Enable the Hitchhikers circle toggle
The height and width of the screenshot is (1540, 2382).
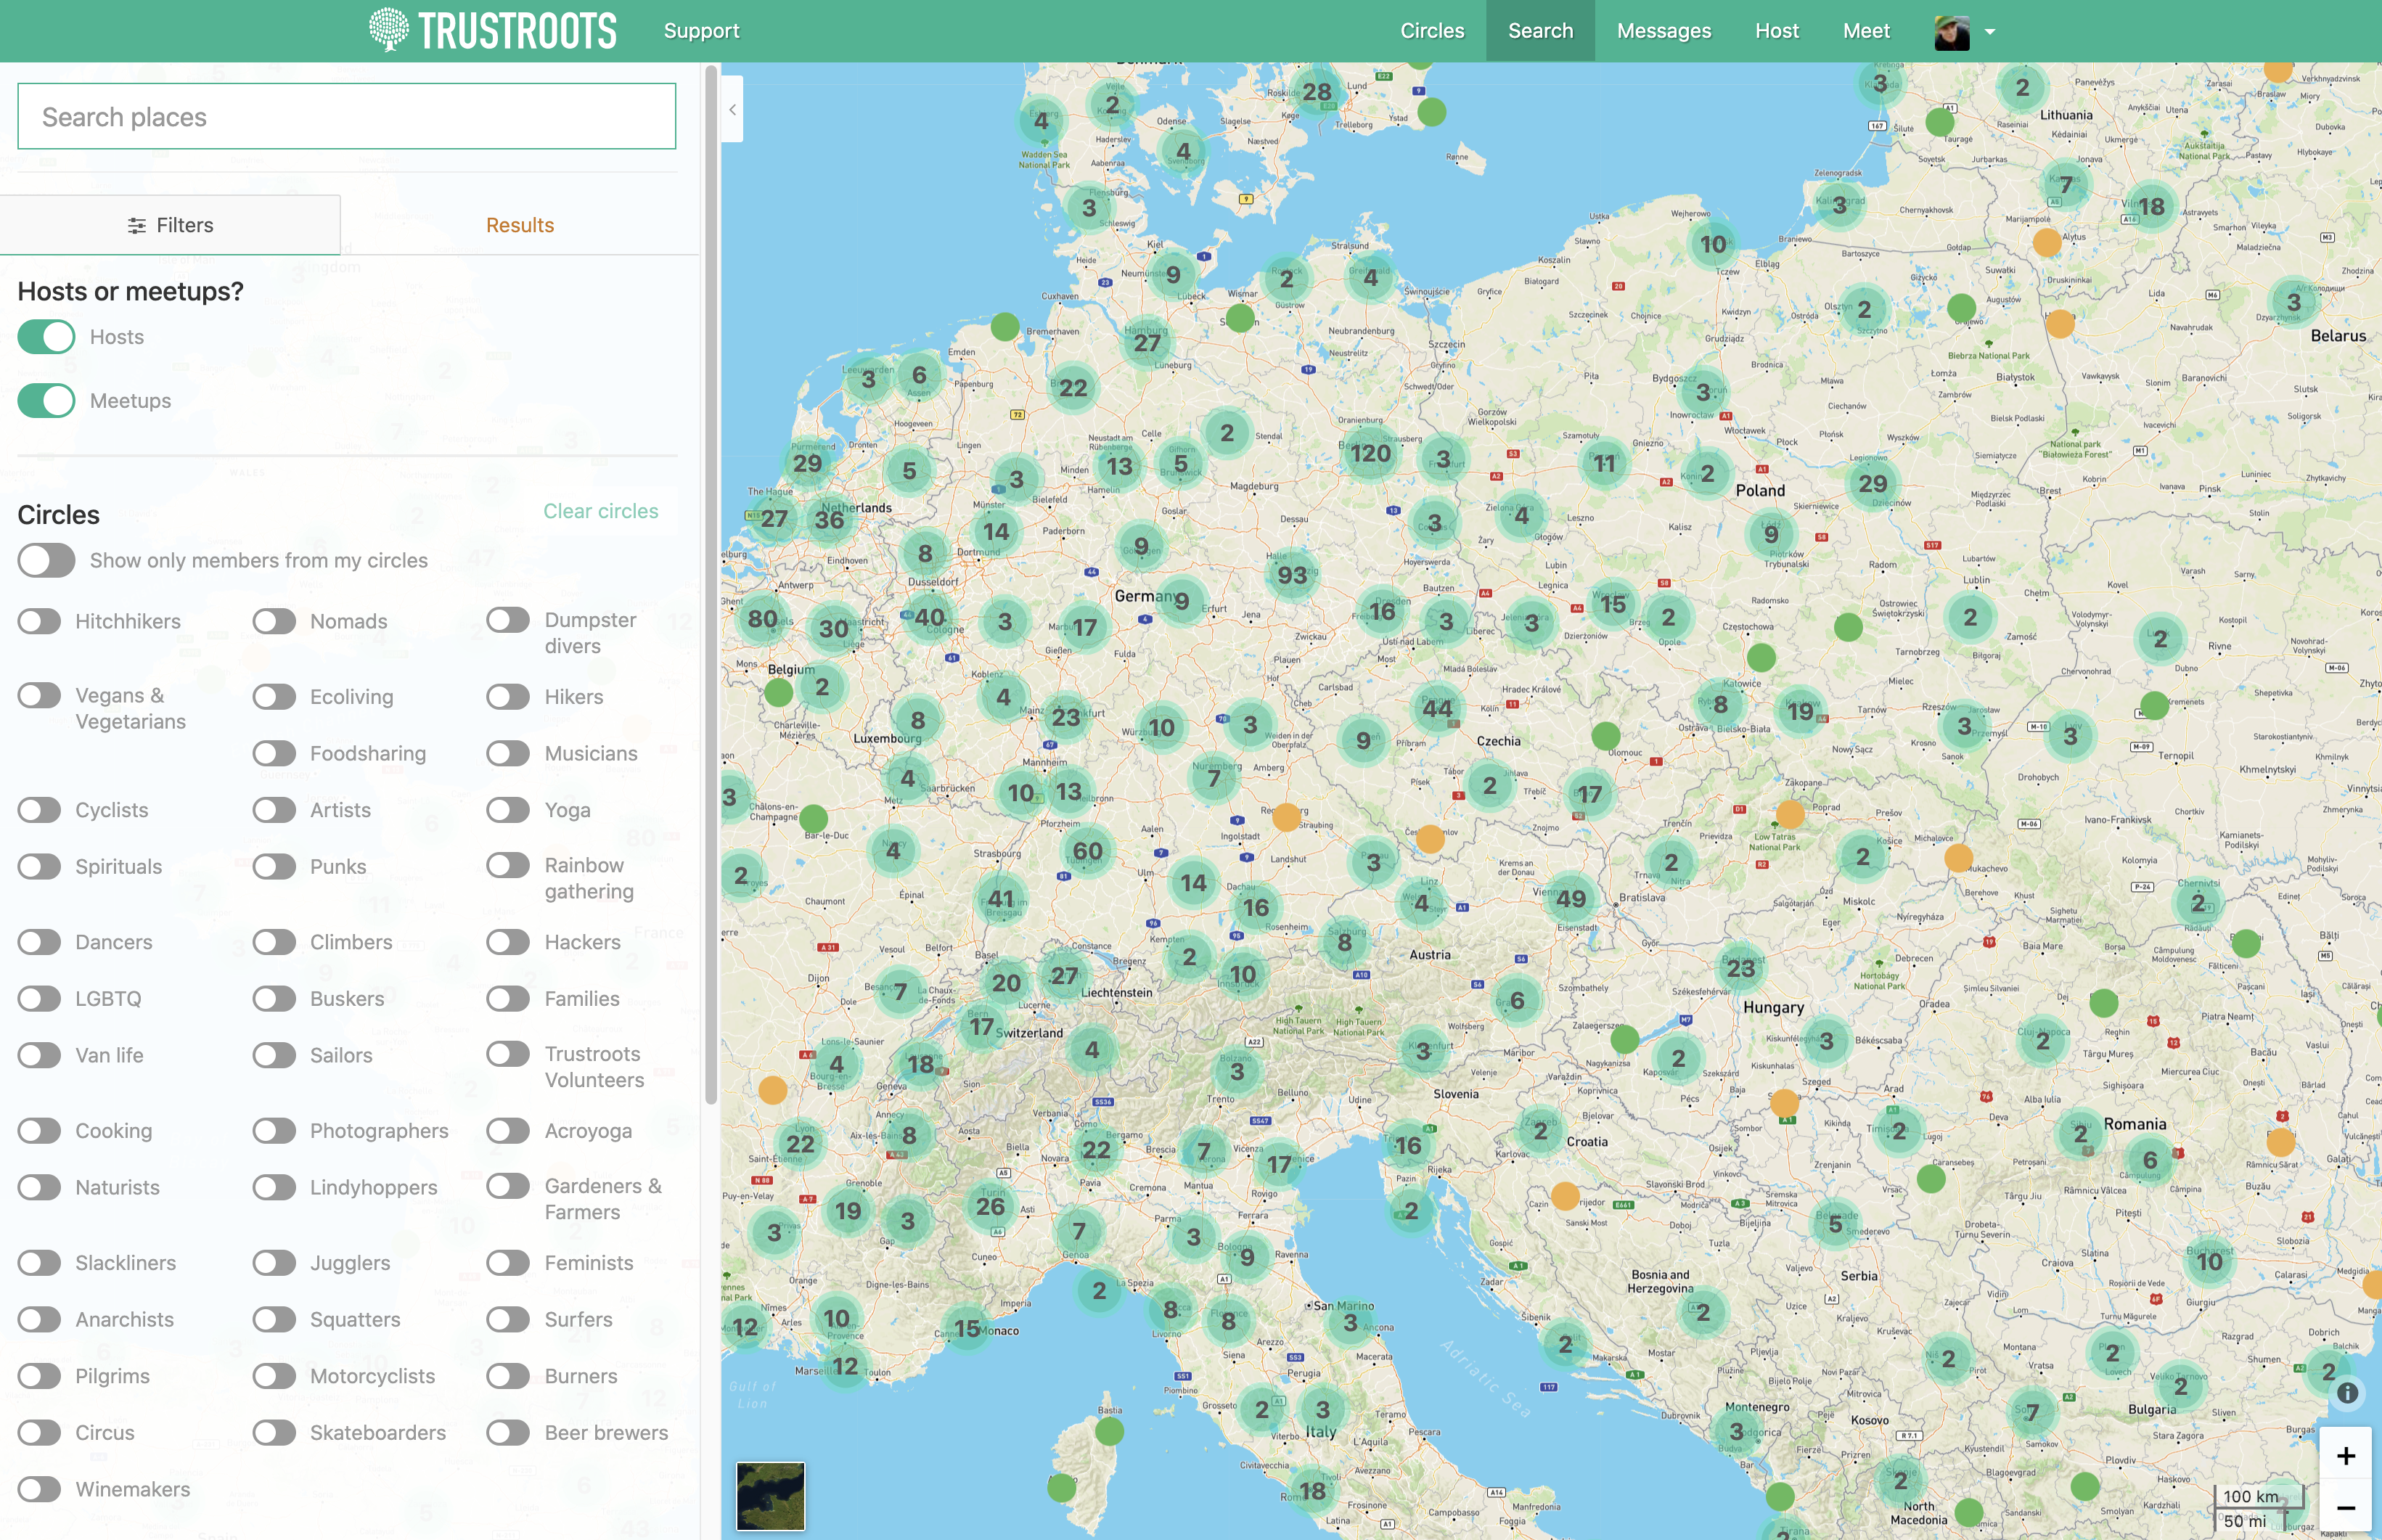click(x=39, y=621)
